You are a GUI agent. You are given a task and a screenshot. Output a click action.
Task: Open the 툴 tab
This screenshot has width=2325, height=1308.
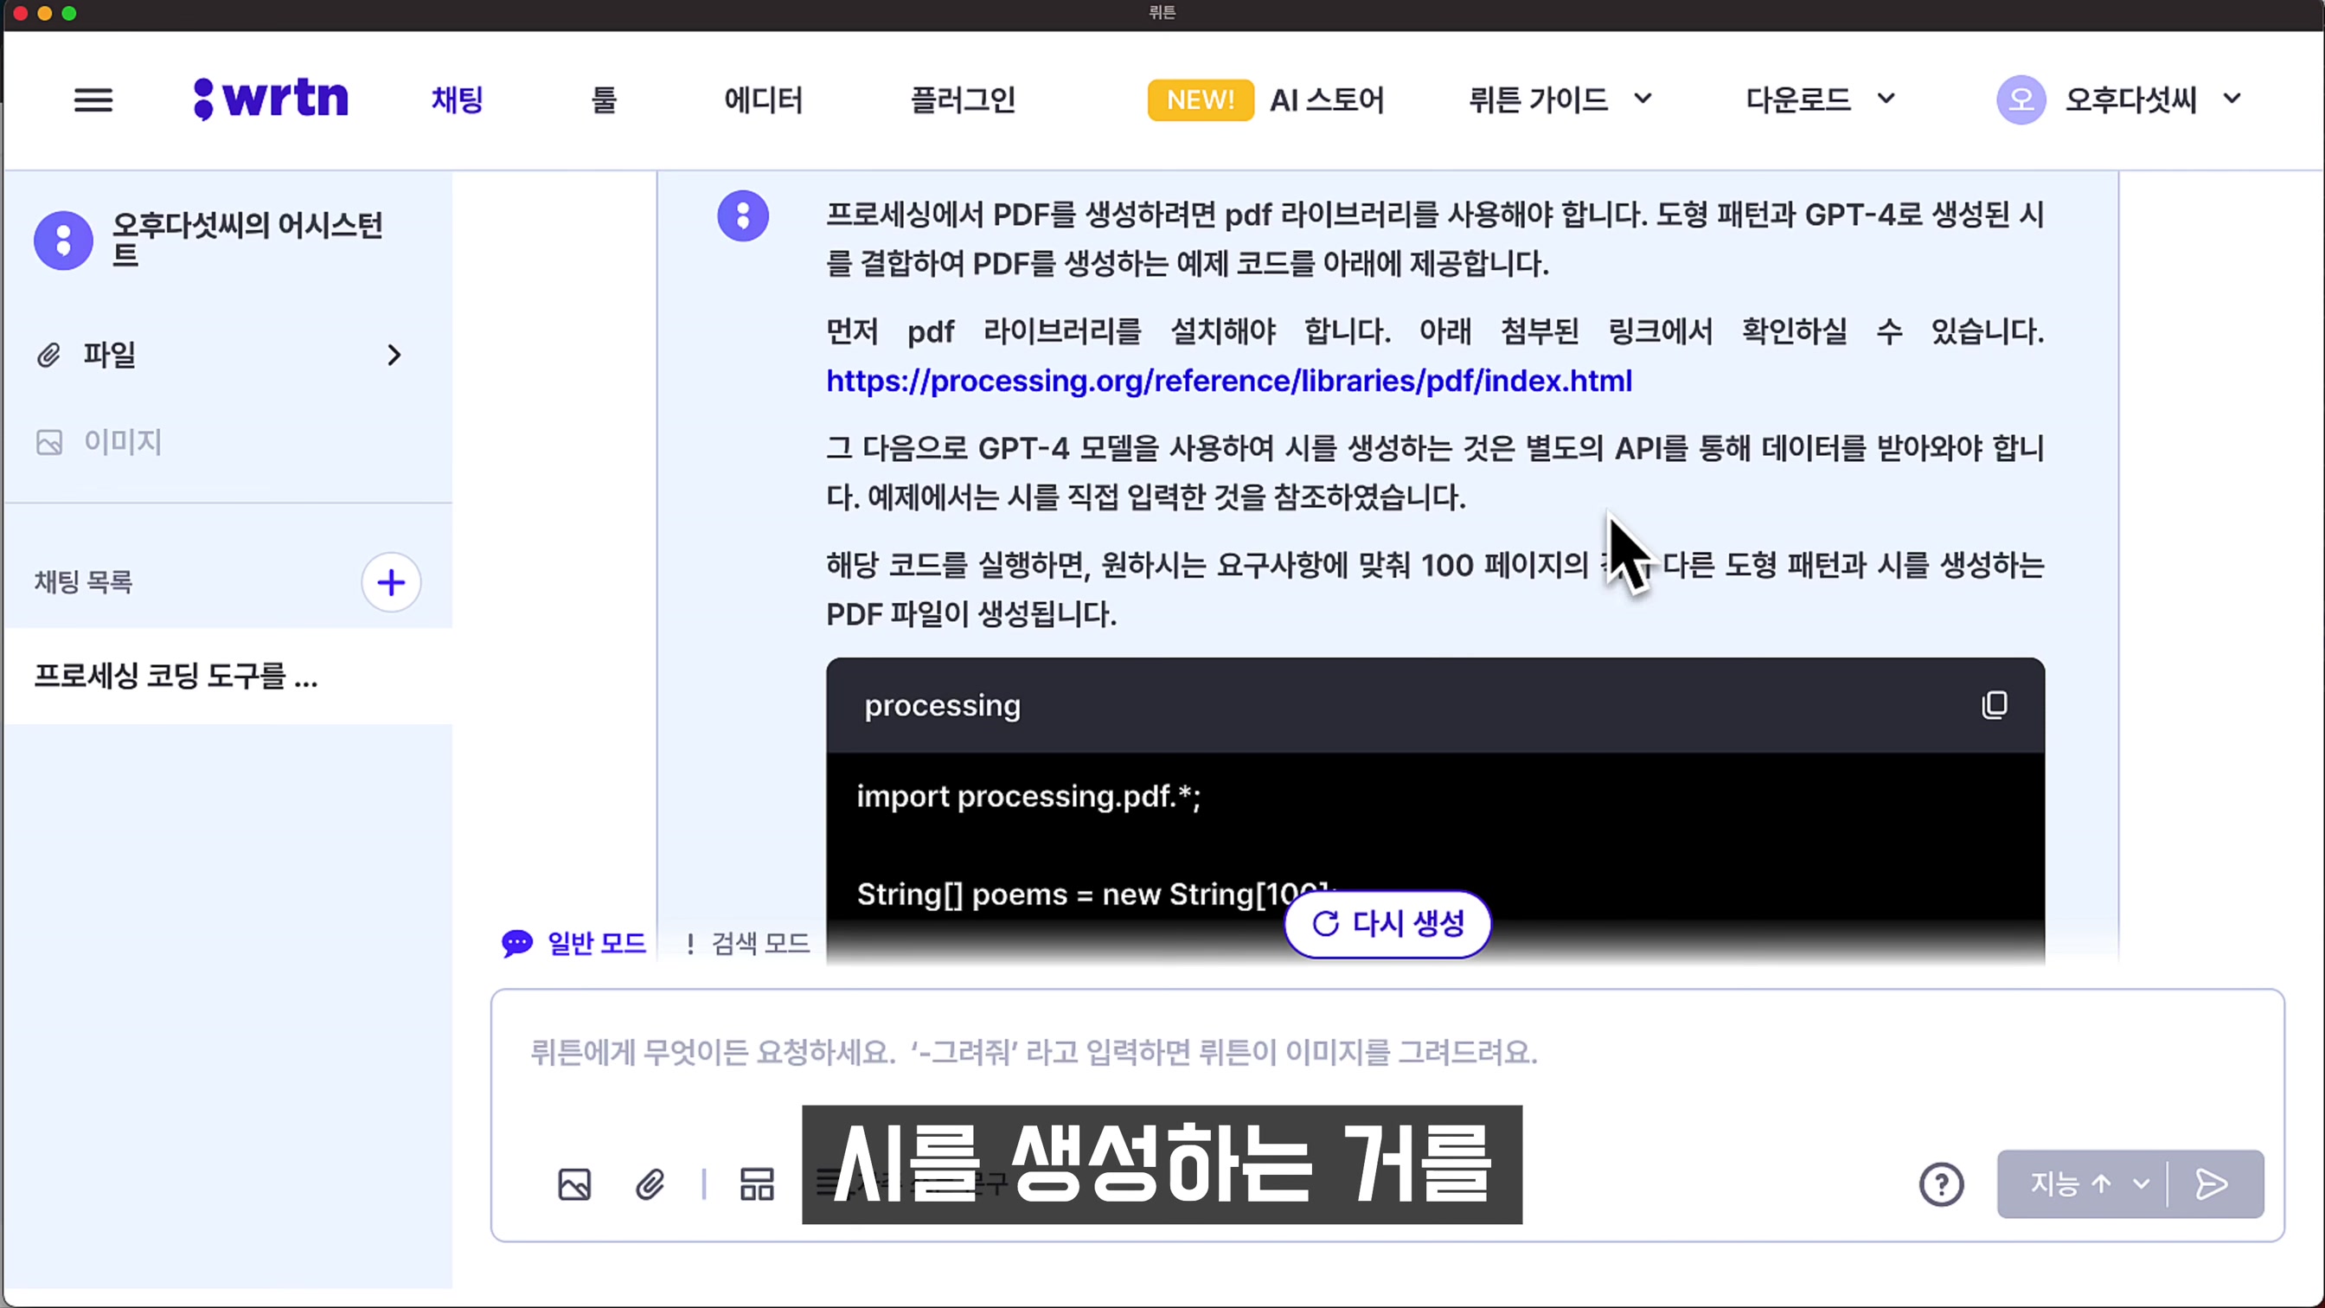tap(604, 99)
